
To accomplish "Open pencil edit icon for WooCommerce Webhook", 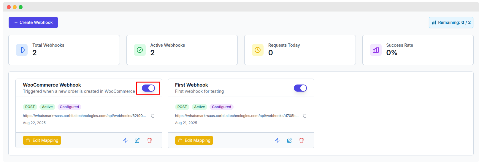I will (137, 140).
